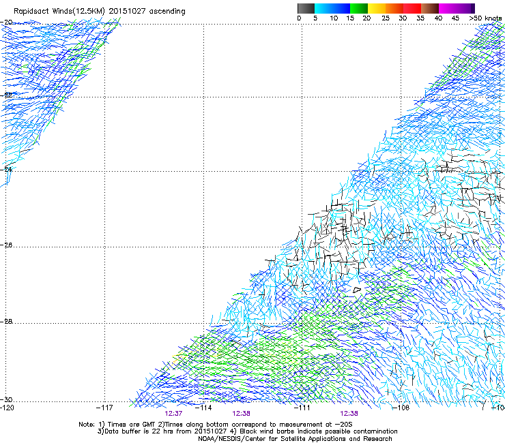Click latitude label -30
Viewport: 505px width, 443px height.
point(7,399)
